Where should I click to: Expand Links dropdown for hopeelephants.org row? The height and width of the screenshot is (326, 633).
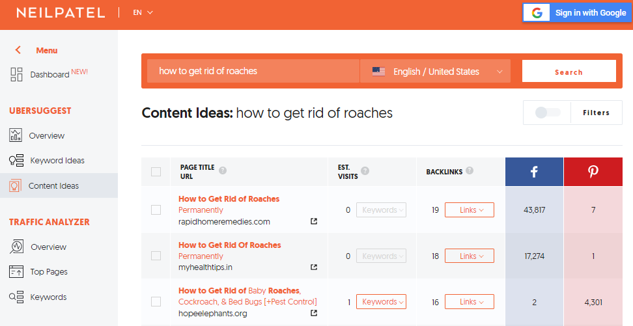coord(470,302)
